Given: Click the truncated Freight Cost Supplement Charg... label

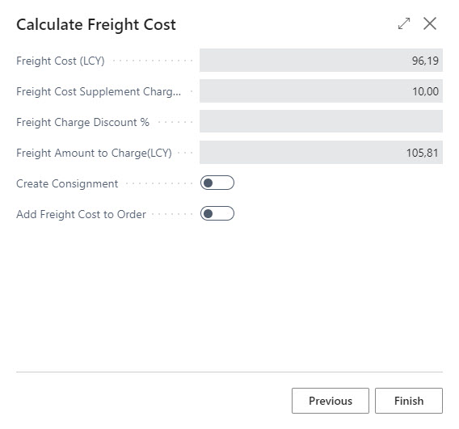Looking at the screenshot, I should coord(99,91).
